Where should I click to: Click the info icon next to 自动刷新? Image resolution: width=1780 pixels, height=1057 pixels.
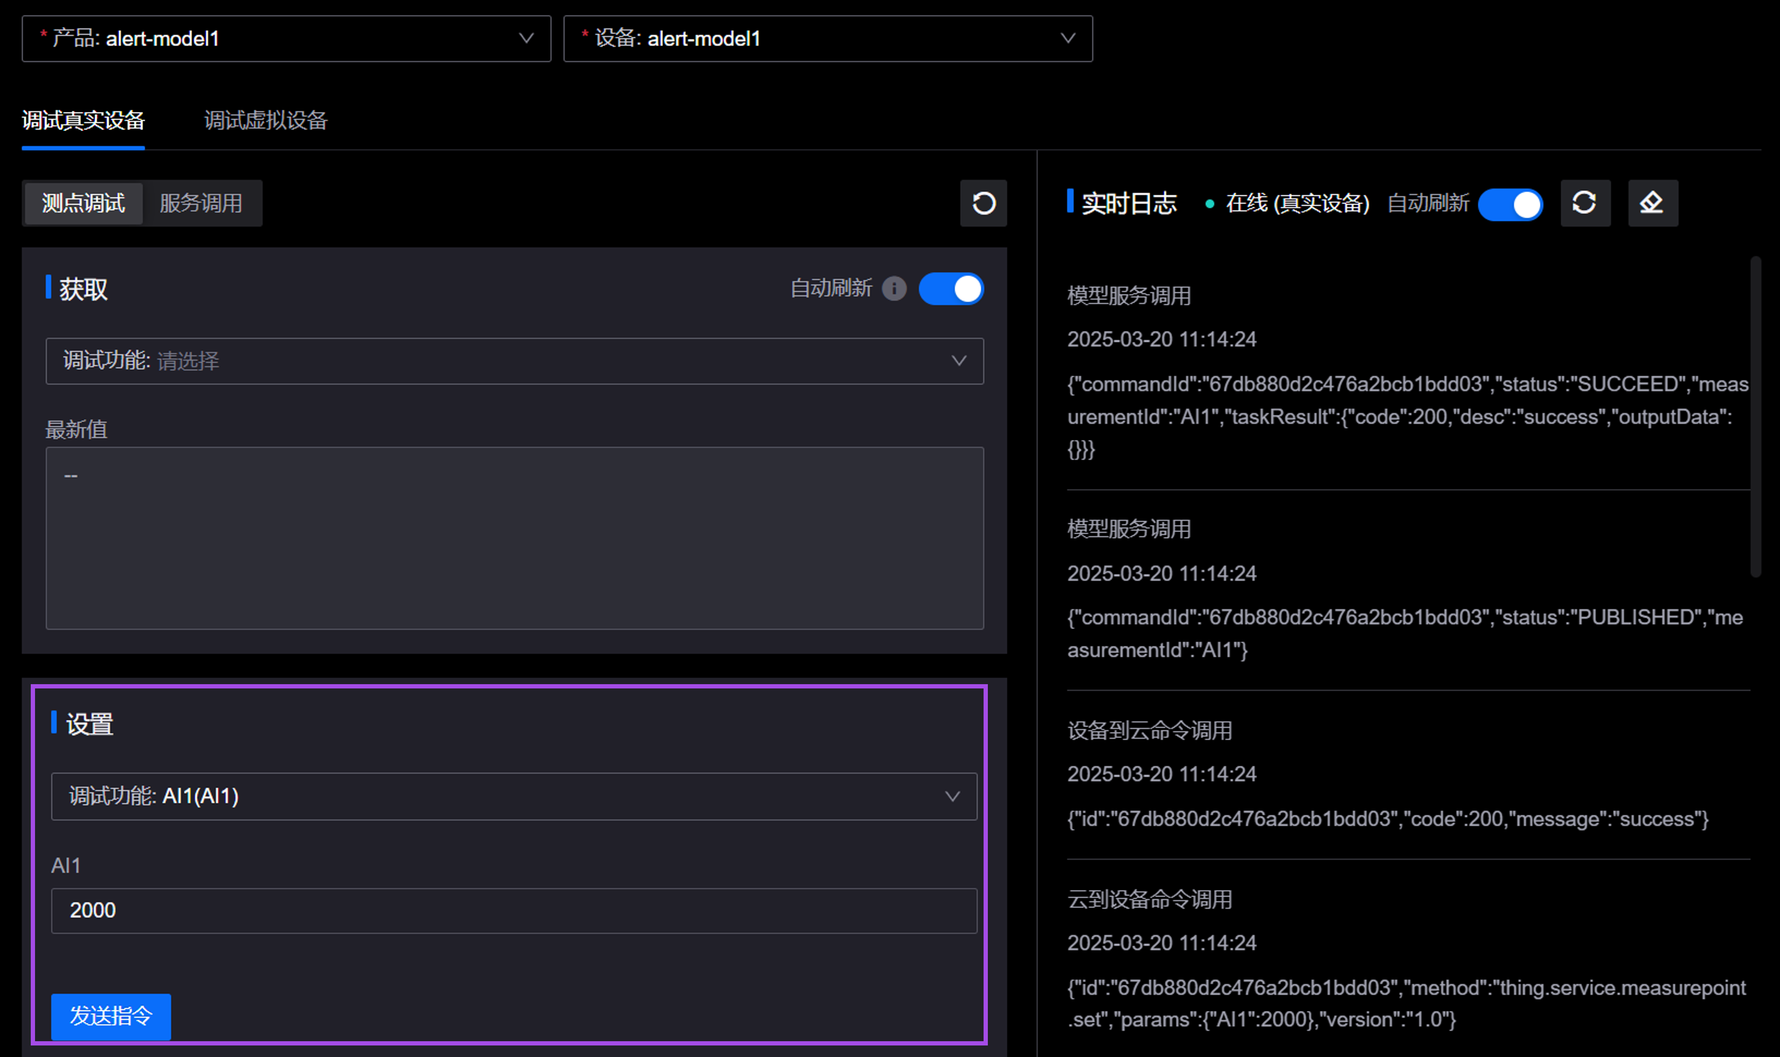(x=893, y=288)
